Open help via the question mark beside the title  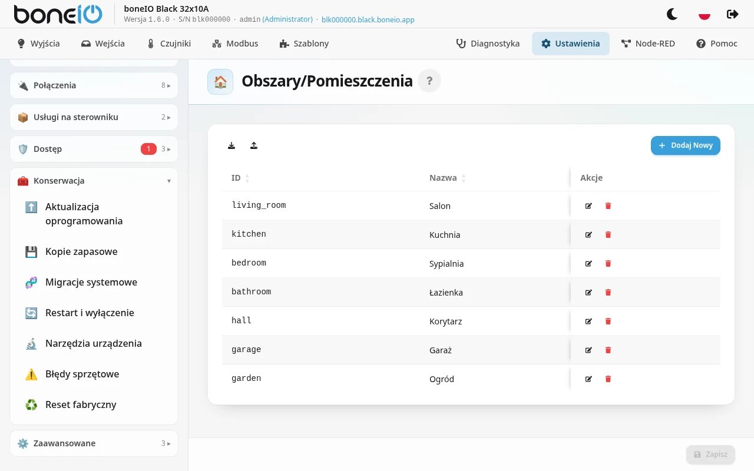(x=429, y=81)
